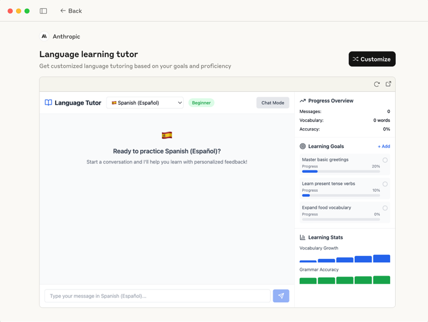Click last Grammar Accuracy green bar
This screenshot has height=322, width=428.
(382, 280)
